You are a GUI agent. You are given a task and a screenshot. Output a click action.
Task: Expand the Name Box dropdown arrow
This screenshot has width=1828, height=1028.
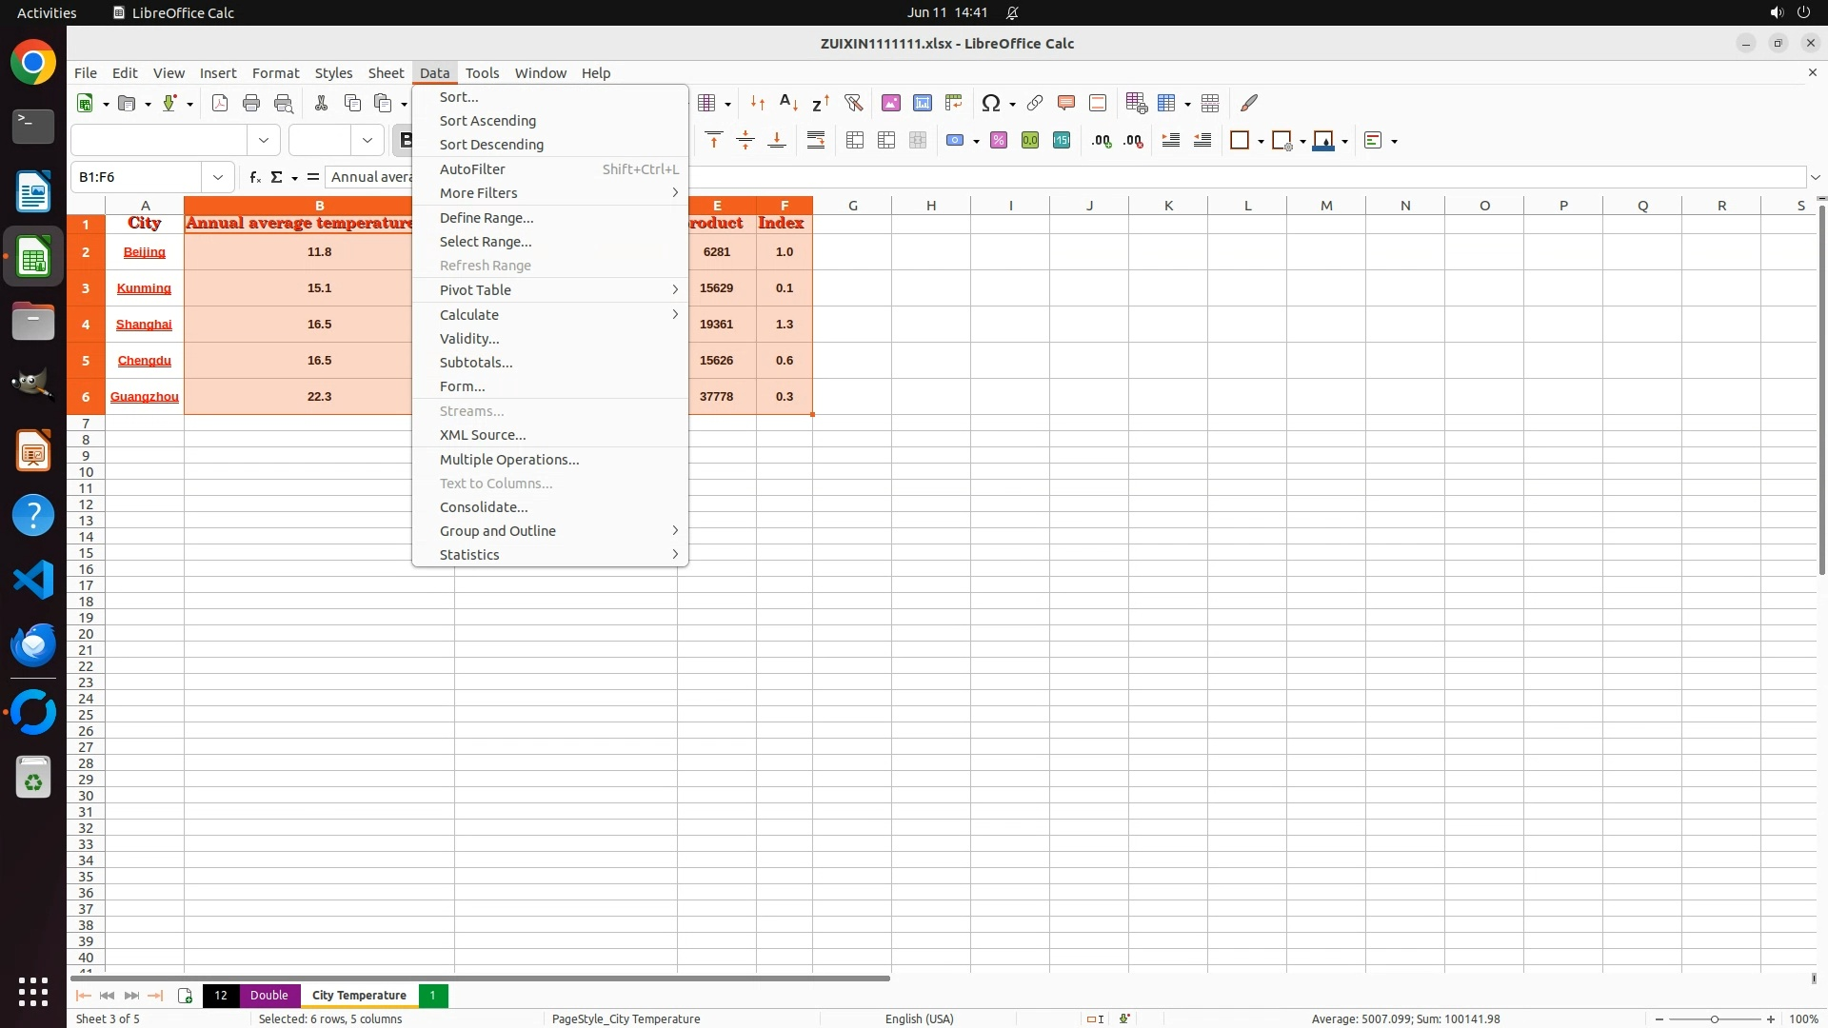pos(218,177)
